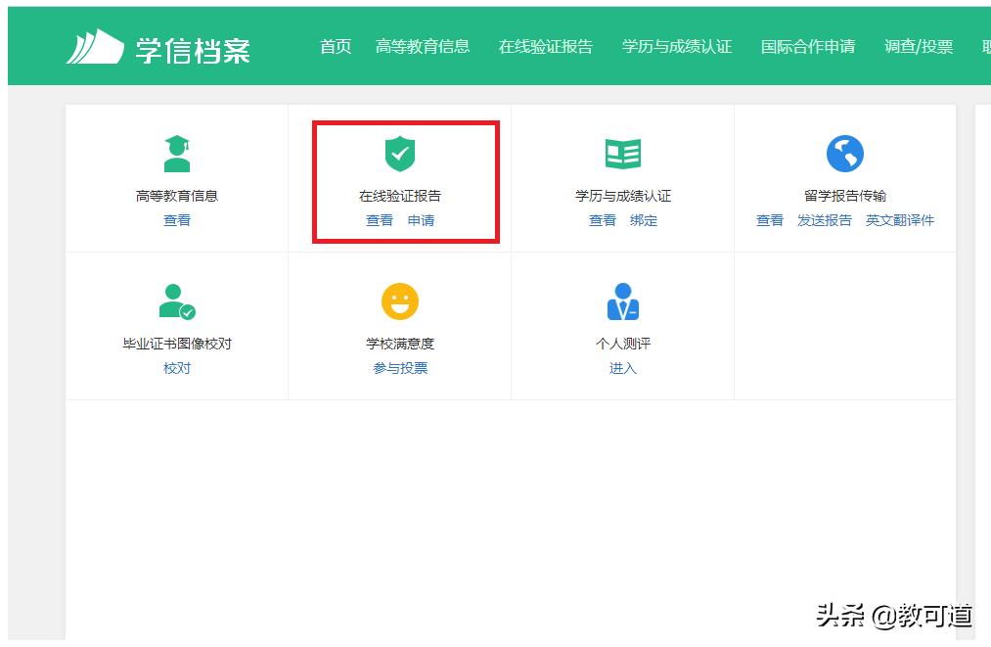The image size is (991, 647).
Task: Click the 学信档案 logo in header
Action: tap(158, 47)
